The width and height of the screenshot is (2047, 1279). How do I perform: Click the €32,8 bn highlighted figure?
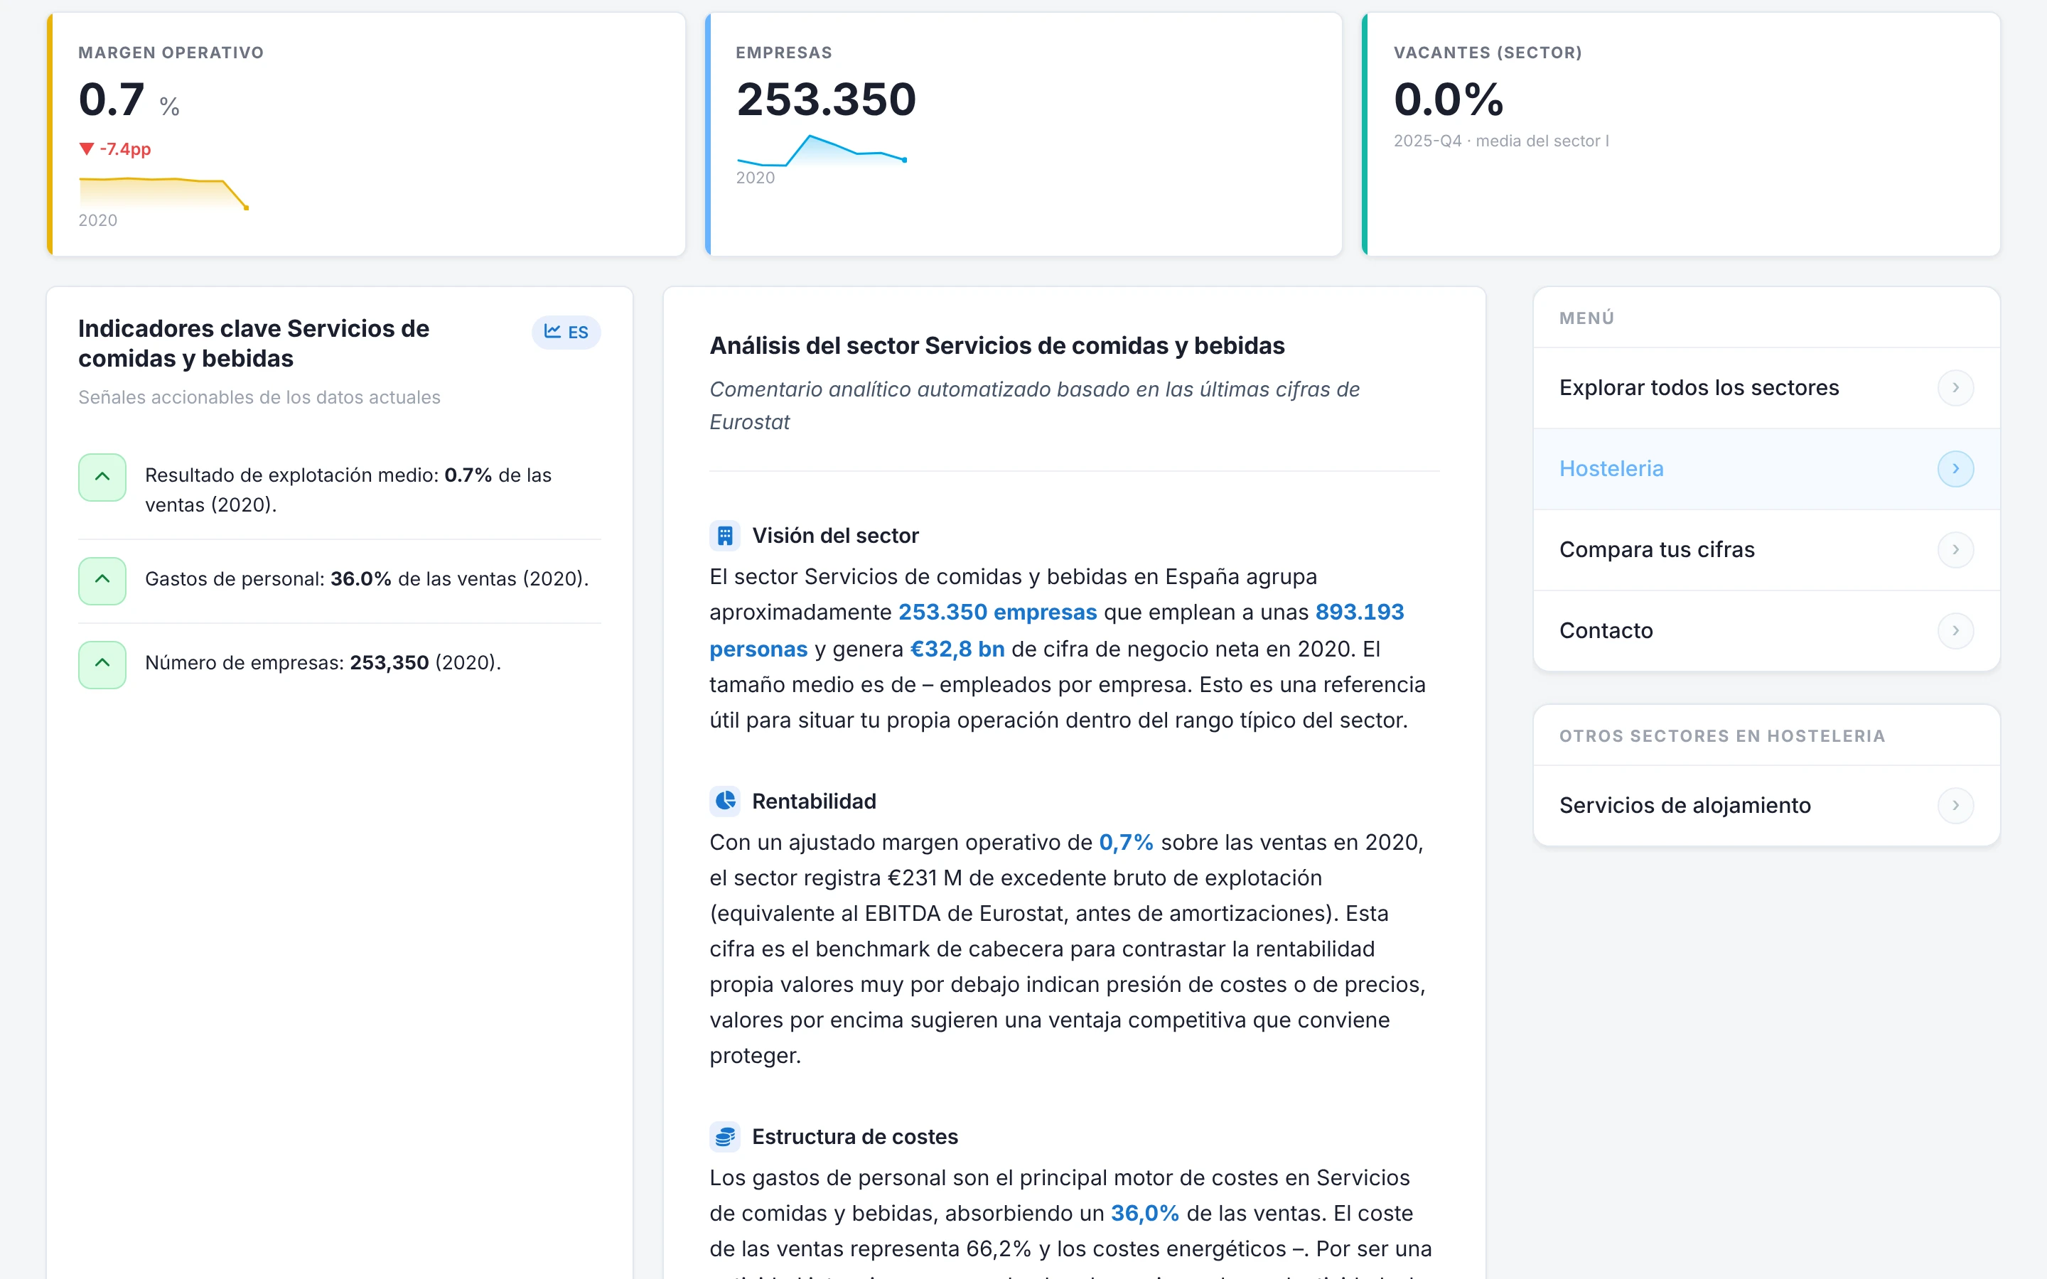coord(957,649)
